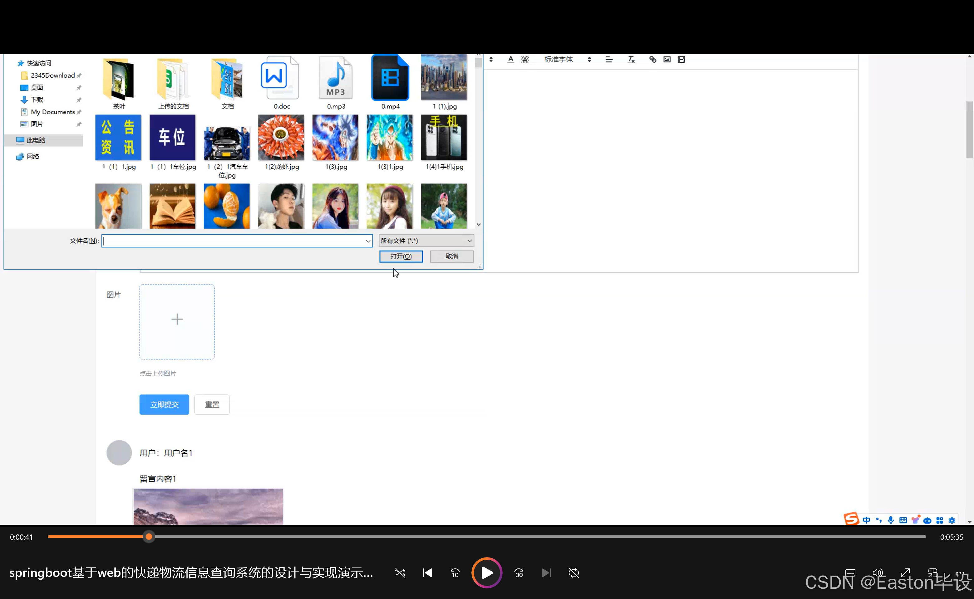
Task: Click the 重置 reset button
Action: (x=212, y=405)
